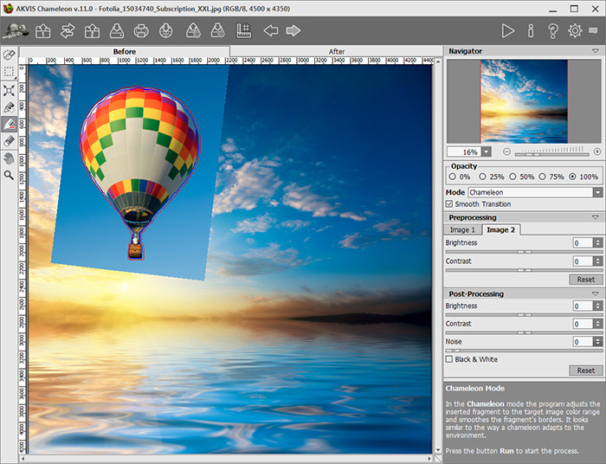Open Preferences gear icon
Screen dimensions: 606x464
click(x=575, y=30)
